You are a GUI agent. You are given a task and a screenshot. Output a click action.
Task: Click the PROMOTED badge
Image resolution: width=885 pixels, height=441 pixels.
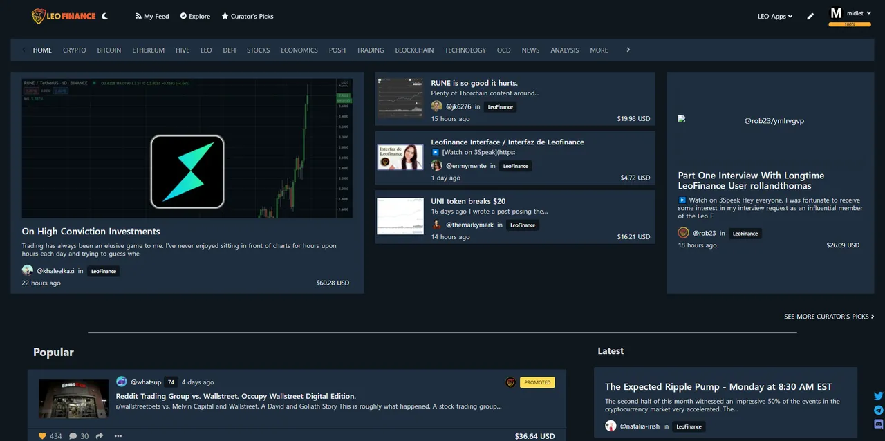tap(537, 382)
